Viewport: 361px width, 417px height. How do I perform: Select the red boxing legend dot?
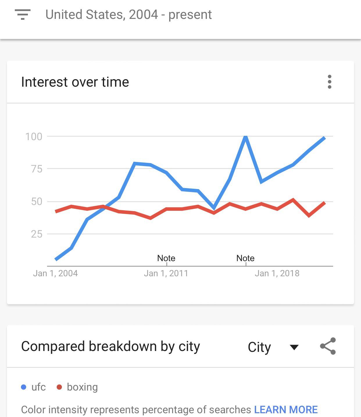[x=59, y=387]
